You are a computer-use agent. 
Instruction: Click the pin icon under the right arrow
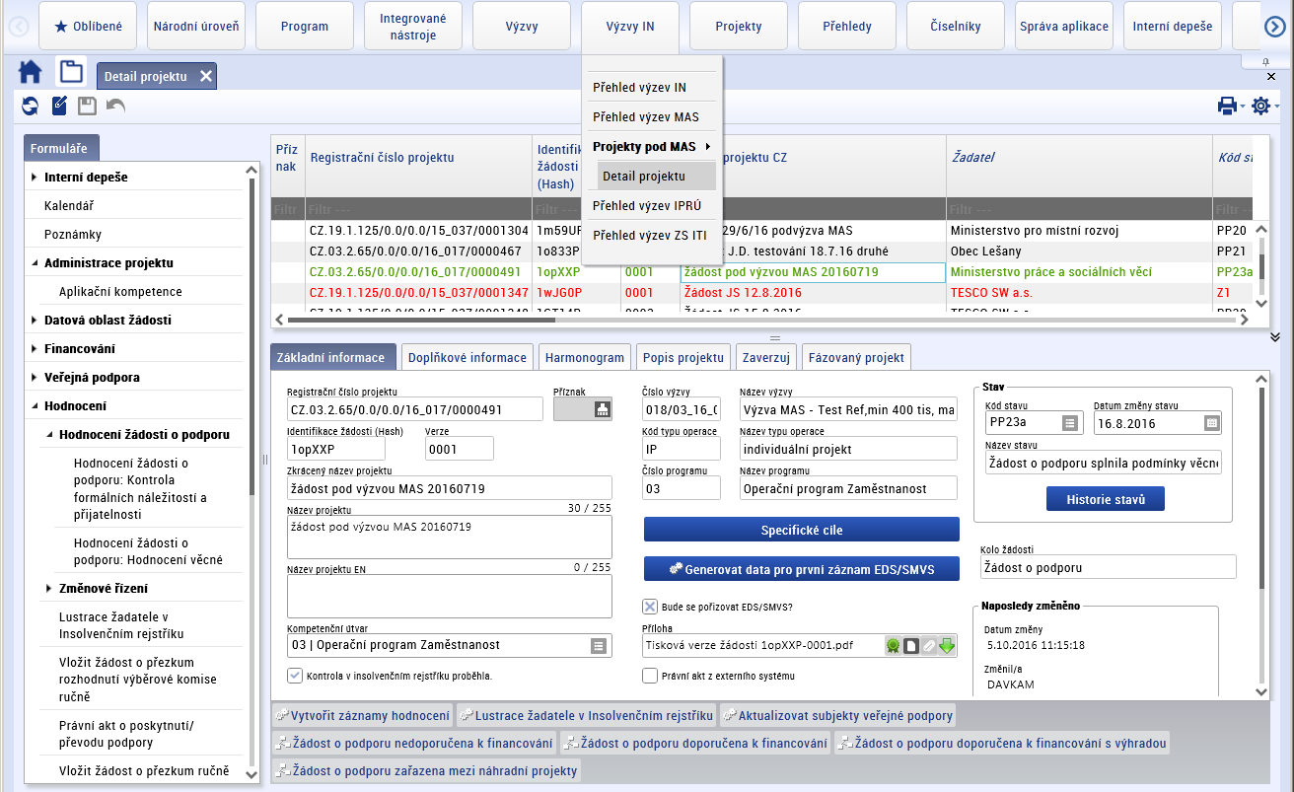click(x=1265, y=62)
